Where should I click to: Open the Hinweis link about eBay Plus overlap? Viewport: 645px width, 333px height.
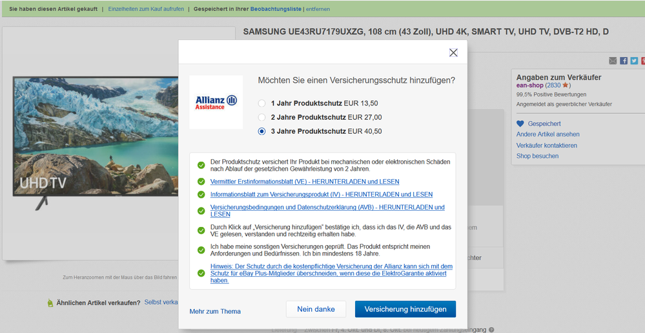point(331,274)
